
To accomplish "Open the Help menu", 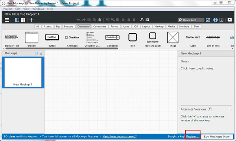I will pos(50,9).
